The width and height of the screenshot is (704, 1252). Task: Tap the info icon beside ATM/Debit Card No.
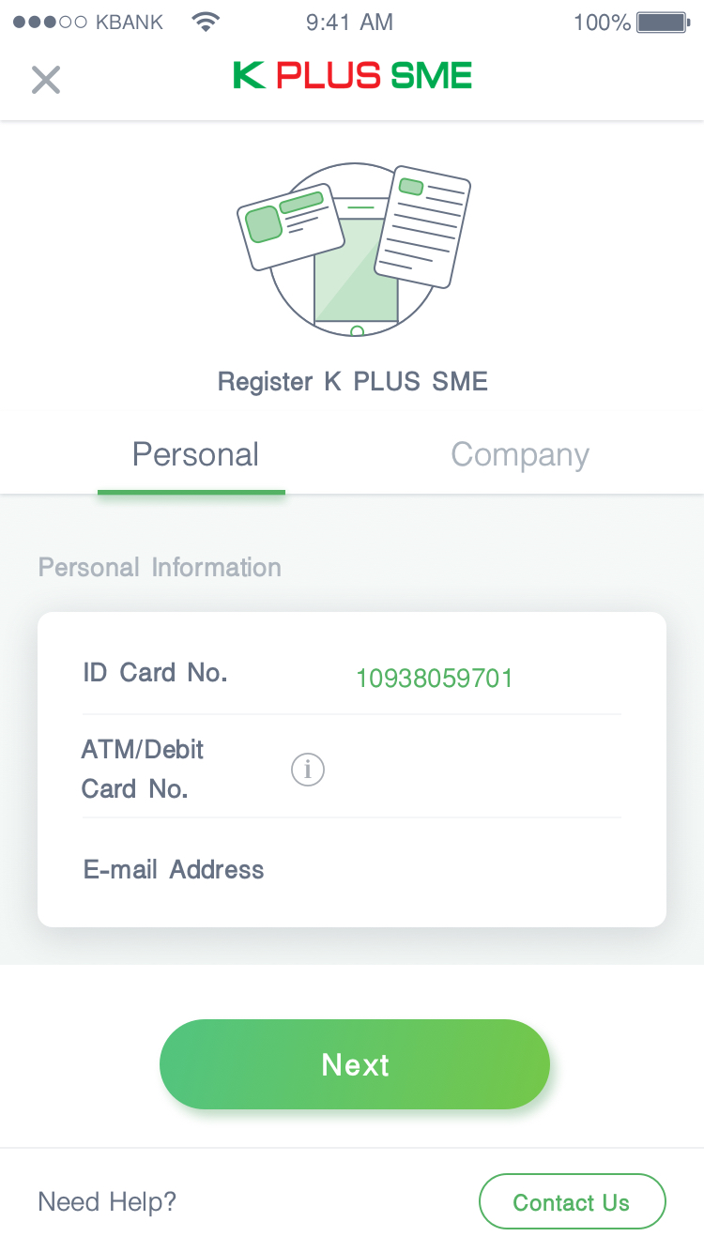[x=307, y=771]
